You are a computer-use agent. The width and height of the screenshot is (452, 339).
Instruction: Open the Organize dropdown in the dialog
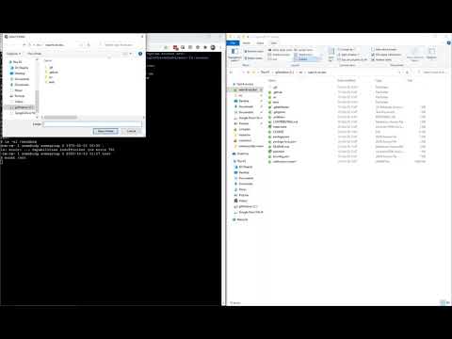pyautogui.click(x=13, y=54)
